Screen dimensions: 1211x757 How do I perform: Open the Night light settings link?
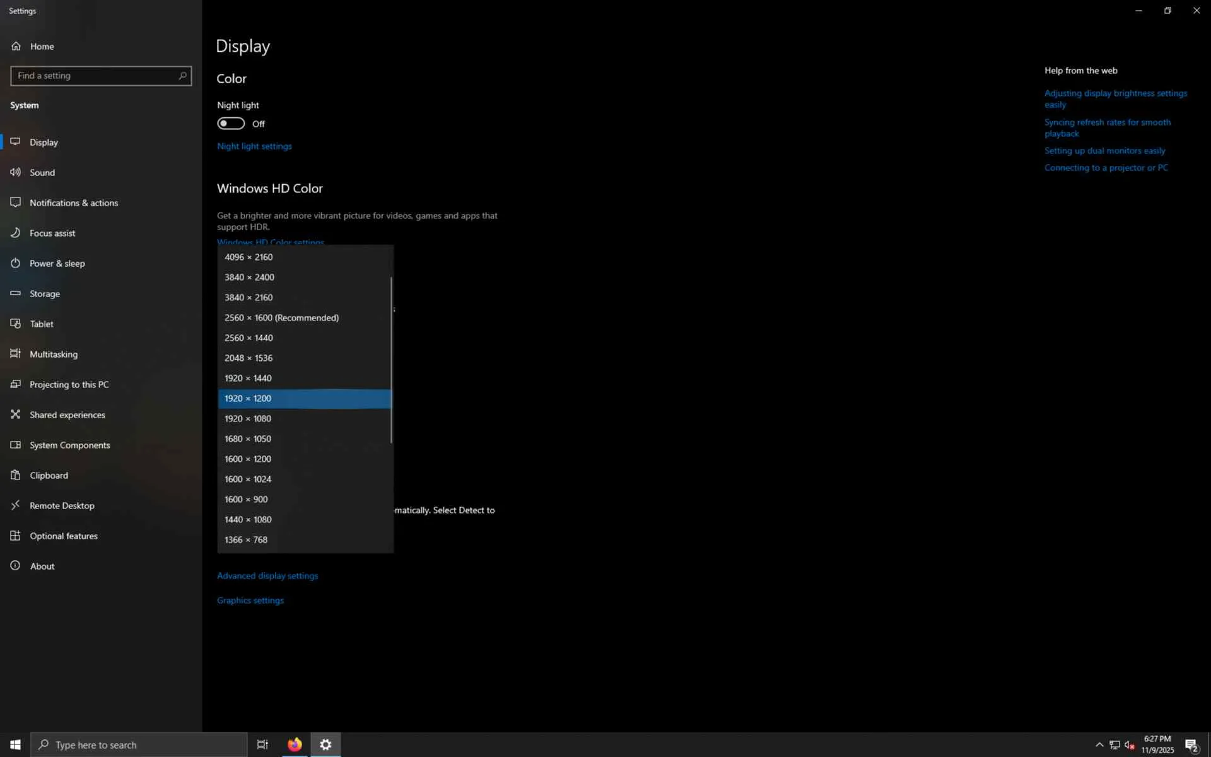[x=254, y=146]
